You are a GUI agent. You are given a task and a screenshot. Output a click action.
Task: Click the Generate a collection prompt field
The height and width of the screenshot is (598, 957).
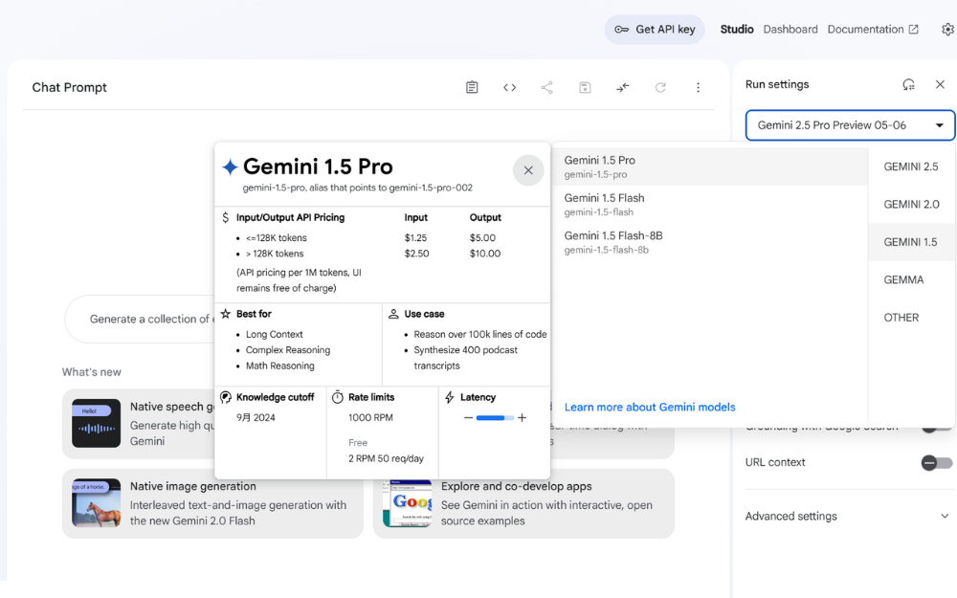[x=141, y=320]
